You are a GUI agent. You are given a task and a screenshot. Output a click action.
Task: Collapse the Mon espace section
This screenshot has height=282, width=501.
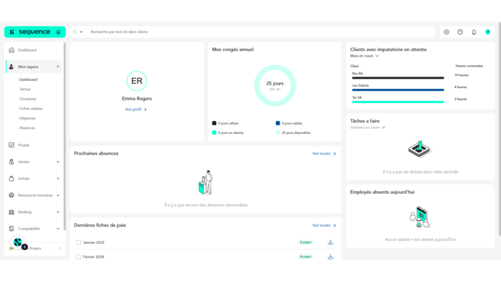tap(58, 67)
